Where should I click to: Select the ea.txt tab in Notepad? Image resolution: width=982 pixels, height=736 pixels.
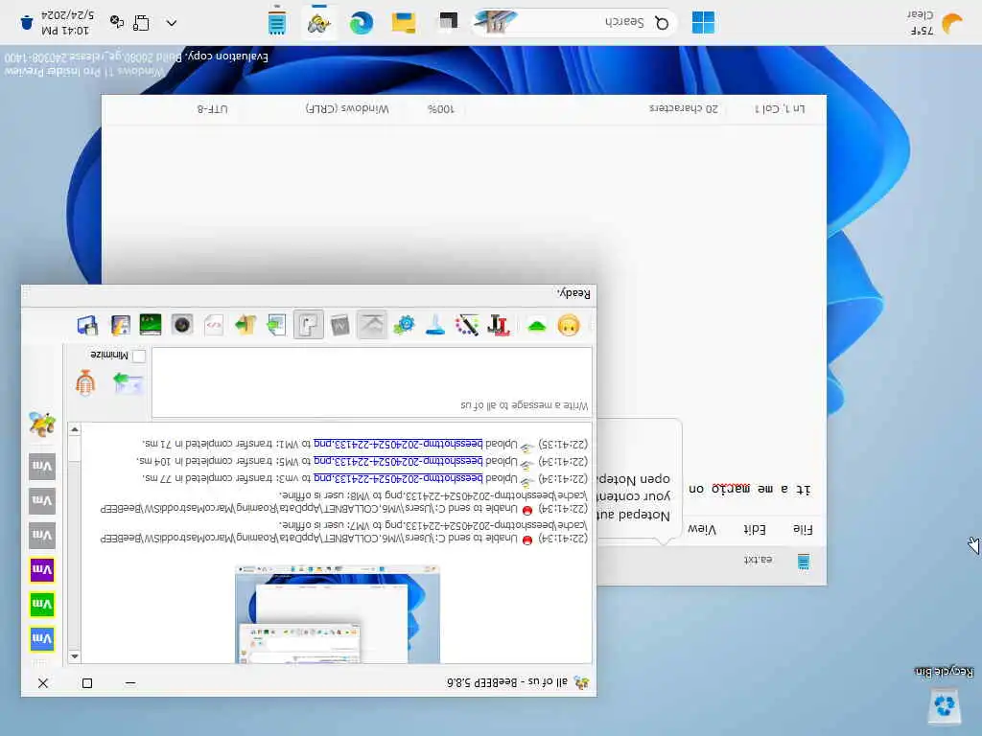pos(758,561)
